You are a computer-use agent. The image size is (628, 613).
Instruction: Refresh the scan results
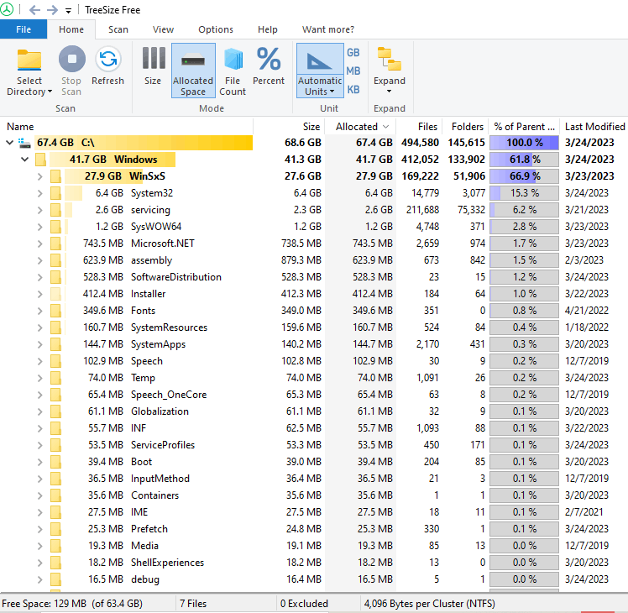point(107,66)
